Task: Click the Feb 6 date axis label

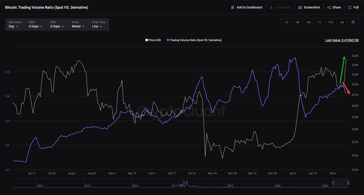Action: [333, 173]
